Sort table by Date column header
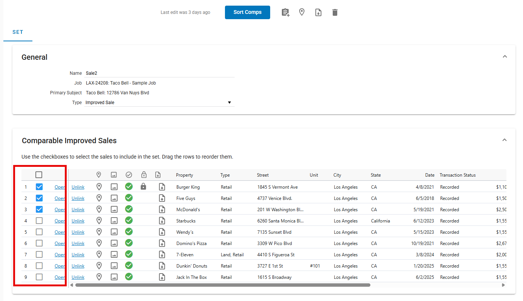523x301 pixels. tap(430, 175)
